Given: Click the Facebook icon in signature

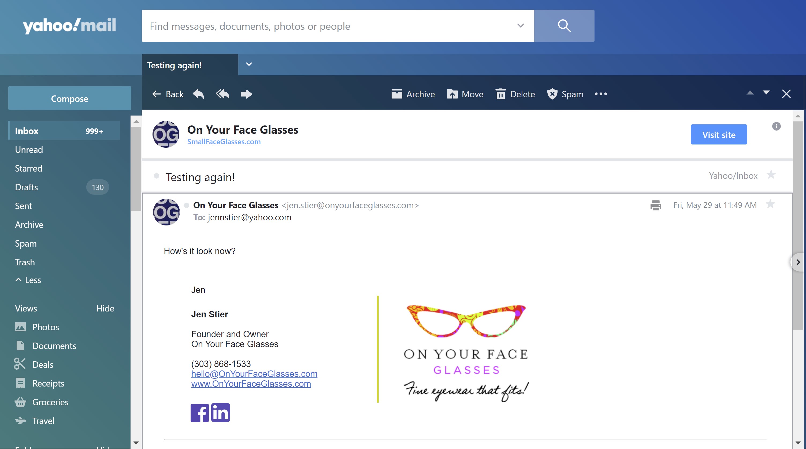Looking at the screenshot, I should coord(200,413).
